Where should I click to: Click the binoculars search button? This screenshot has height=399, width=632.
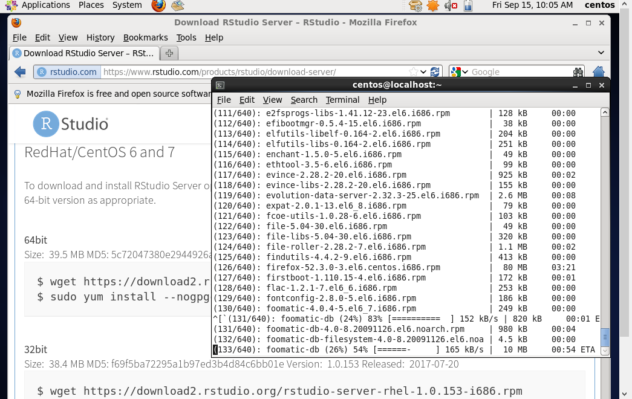pos(578,72)
